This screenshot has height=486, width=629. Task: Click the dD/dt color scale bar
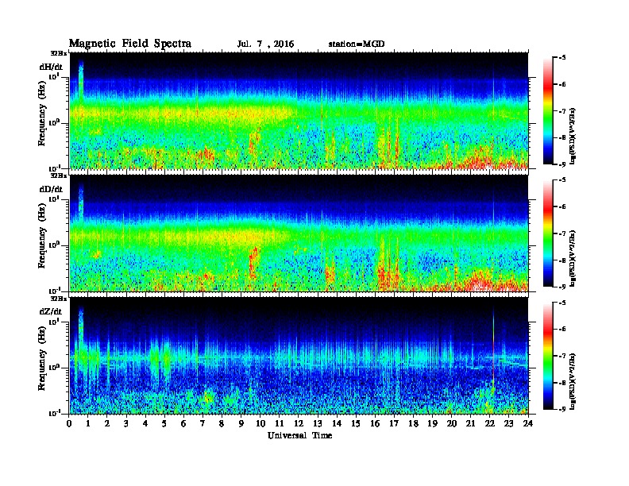(547, 233)
